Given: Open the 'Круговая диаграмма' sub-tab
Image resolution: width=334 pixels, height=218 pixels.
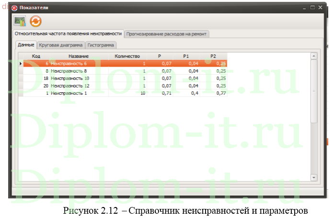Looking at the screenshot, I should click(61, 45).
